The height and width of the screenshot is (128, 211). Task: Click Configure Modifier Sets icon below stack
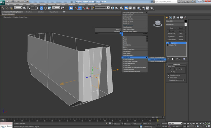184,59
